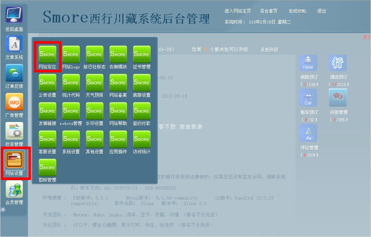371x237 pixels.
Task: Switch to 后台首页 in the top menu
Action: click(269, 11)
